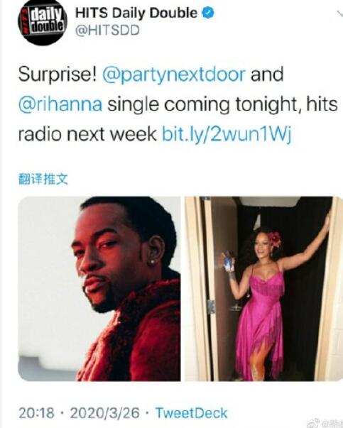Click the red flower in woman's hair
This screenshot has width=343, height=428.
click(x=275, y=238)
